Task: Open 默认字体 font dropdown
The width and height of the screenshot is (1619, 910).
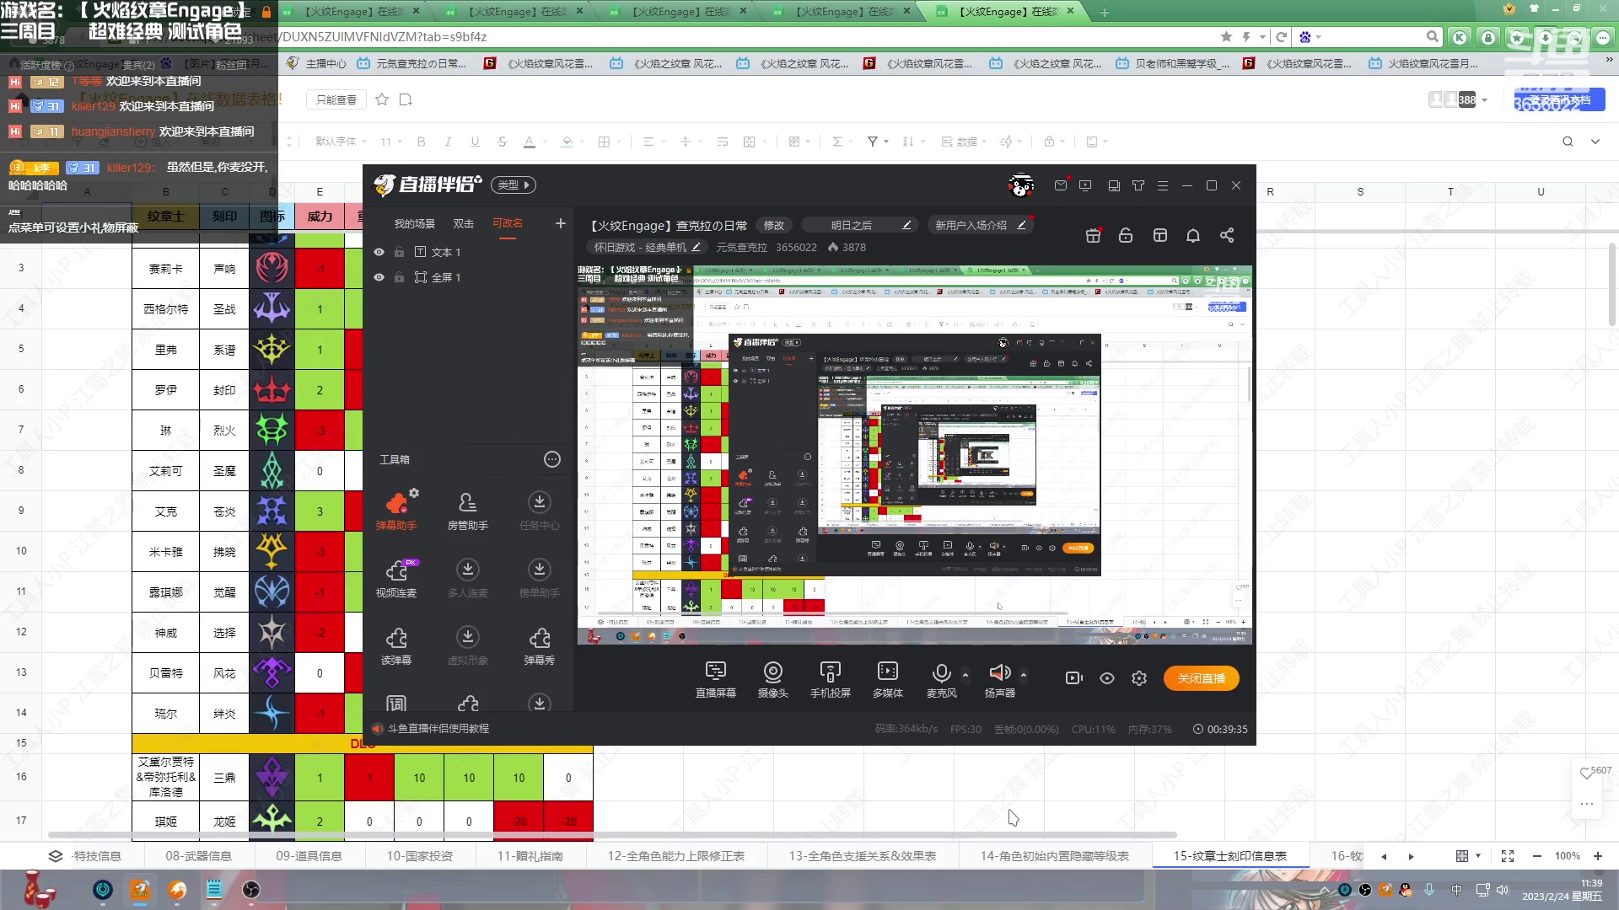Action: tap(341, 142)
